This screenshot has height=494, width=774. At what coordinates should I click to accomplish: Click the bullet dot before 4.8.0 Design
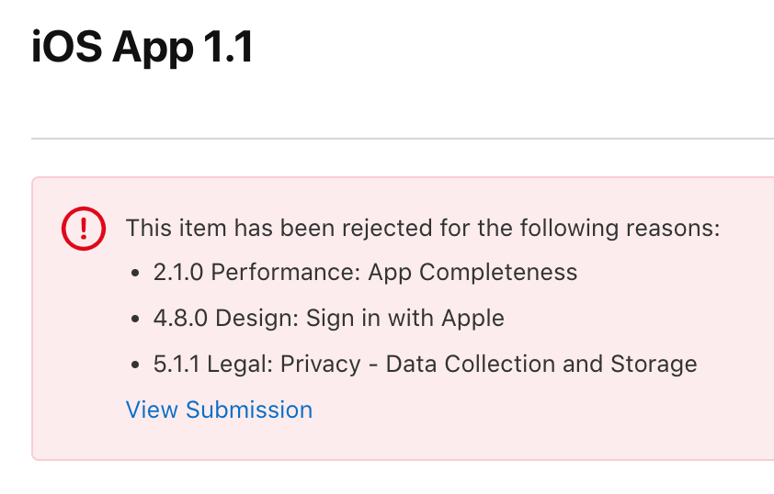click(x=136, y=319)
